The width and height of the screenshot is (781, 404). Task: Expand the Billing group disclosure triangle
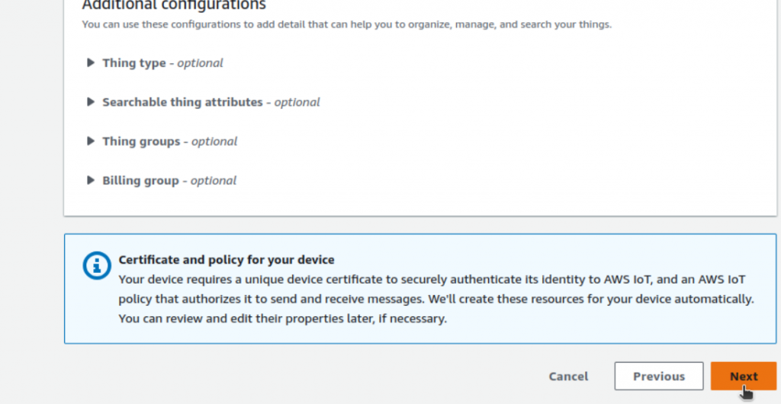tap(91, 181)
